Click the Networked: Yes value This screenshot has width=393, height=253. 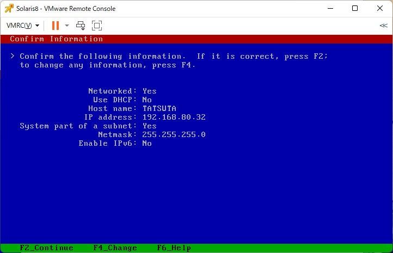[149, 91]
